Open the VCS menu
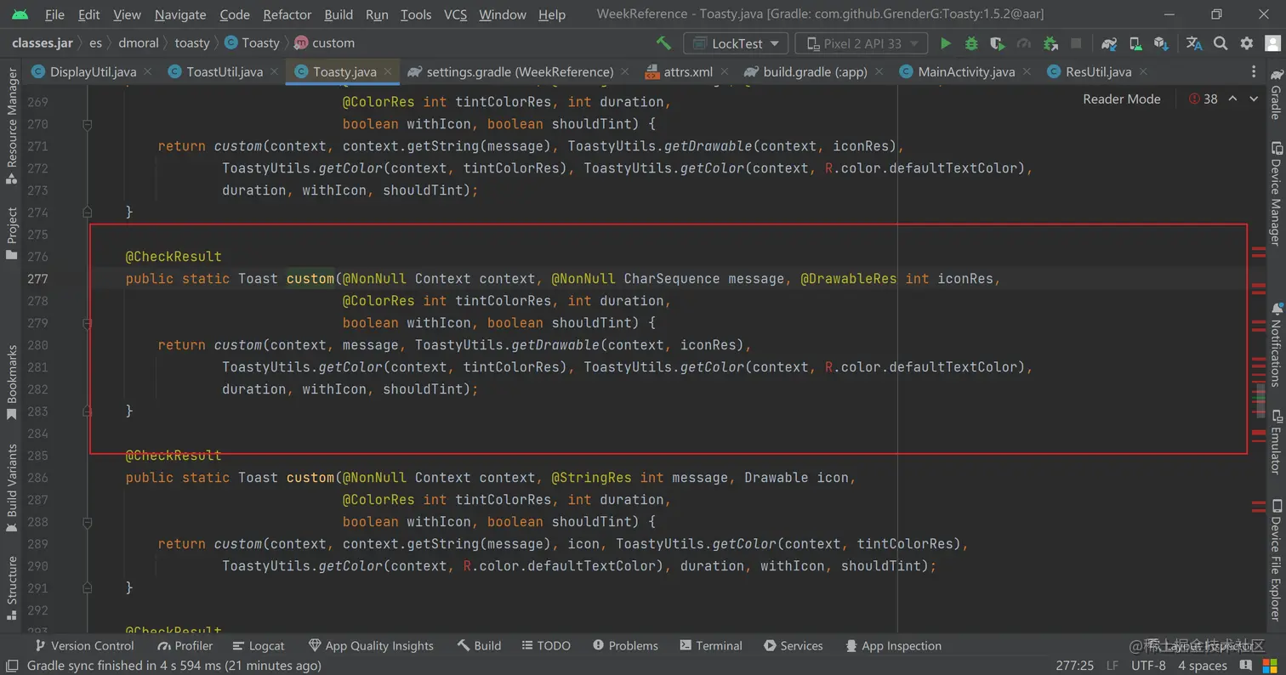The height and width of the screenshot is (675, 1286). click(x=455, y=14)
